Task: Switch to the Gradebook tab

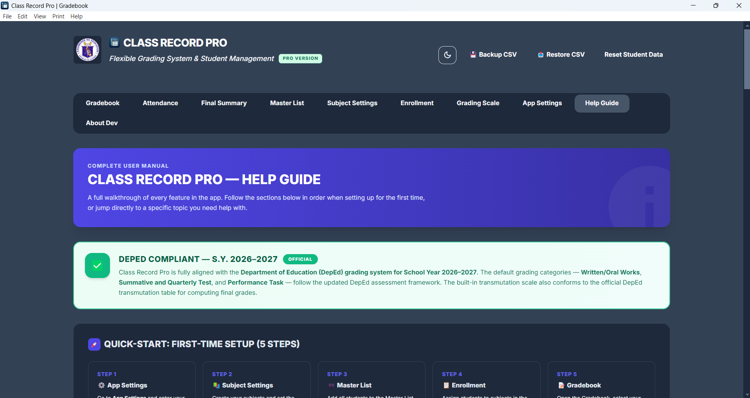Action: click(x=103, y=103)
